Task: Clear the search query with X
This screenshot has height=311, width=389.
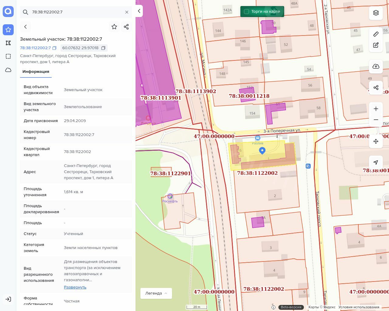Action: tap(127, 12)
